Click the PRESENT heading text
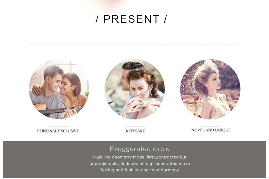 [131, 19]
